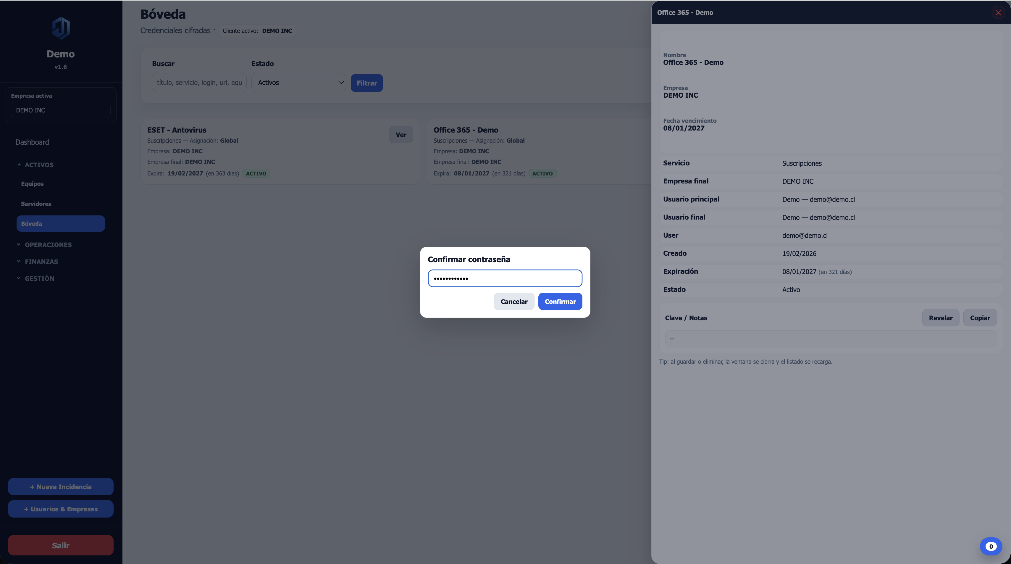
Task: Expand the OPERACIONES sidebar section
Action: (48, 245)
